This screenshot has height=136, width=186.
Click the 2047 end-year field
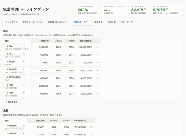tap(70, 55)
